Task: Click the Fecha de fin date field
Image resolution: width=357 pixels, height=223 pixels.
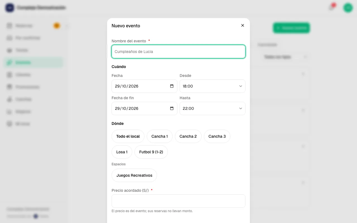Action: [x=144, y=108]
